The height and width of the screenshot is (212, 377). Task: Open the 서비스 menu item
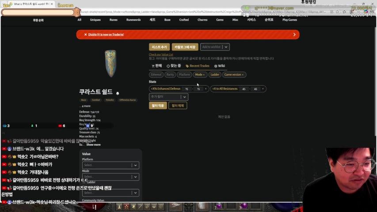coord(251,20)
